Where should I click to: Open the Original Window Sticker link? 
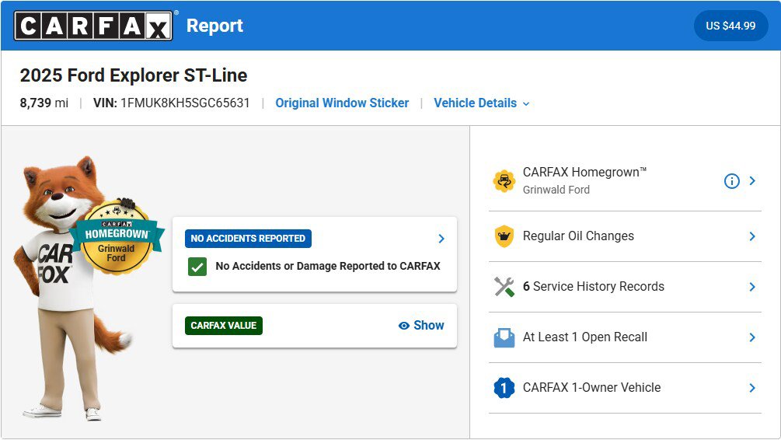[342, 103]
